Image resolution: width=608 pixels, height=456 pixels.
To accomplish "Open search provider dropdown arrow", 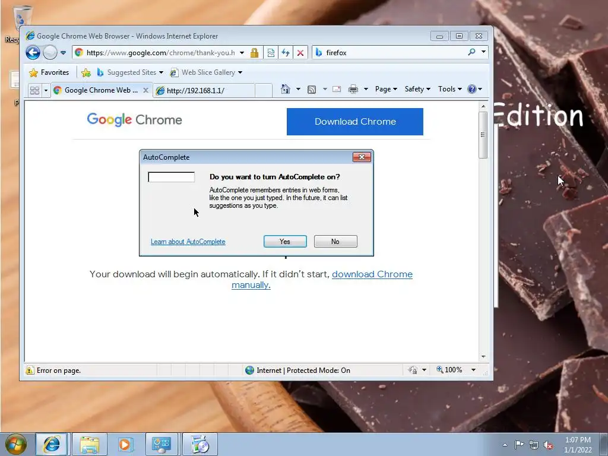I will [x=483, y=52].
